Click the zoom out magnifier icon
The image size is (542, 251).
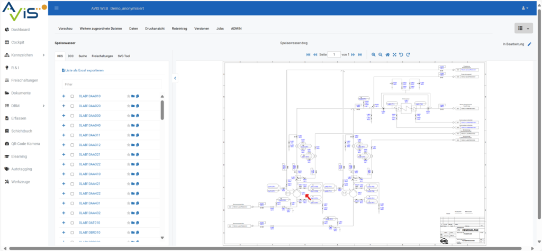380,54
